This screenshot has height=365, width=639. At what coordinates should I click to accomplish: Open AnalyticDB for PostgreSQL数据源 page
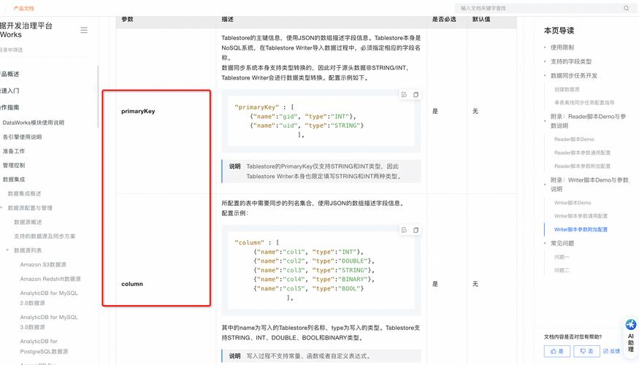pyautogui.click(x=44, y=346)
